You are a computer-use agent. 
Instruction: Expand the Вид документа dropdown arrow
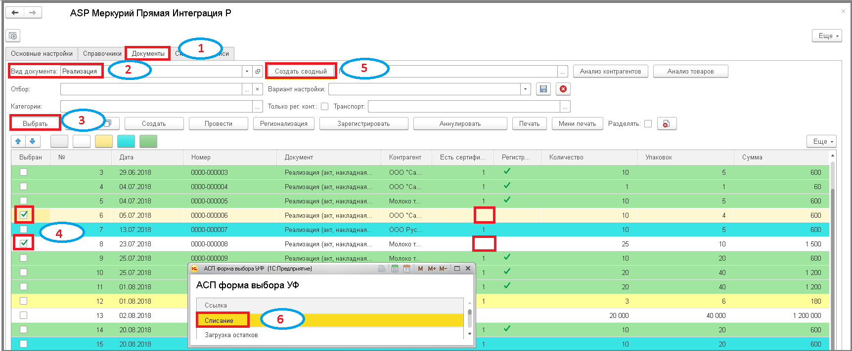247,71
